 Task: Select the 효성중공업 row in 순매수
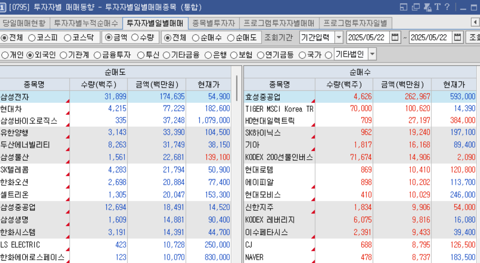tap(360, 97)
